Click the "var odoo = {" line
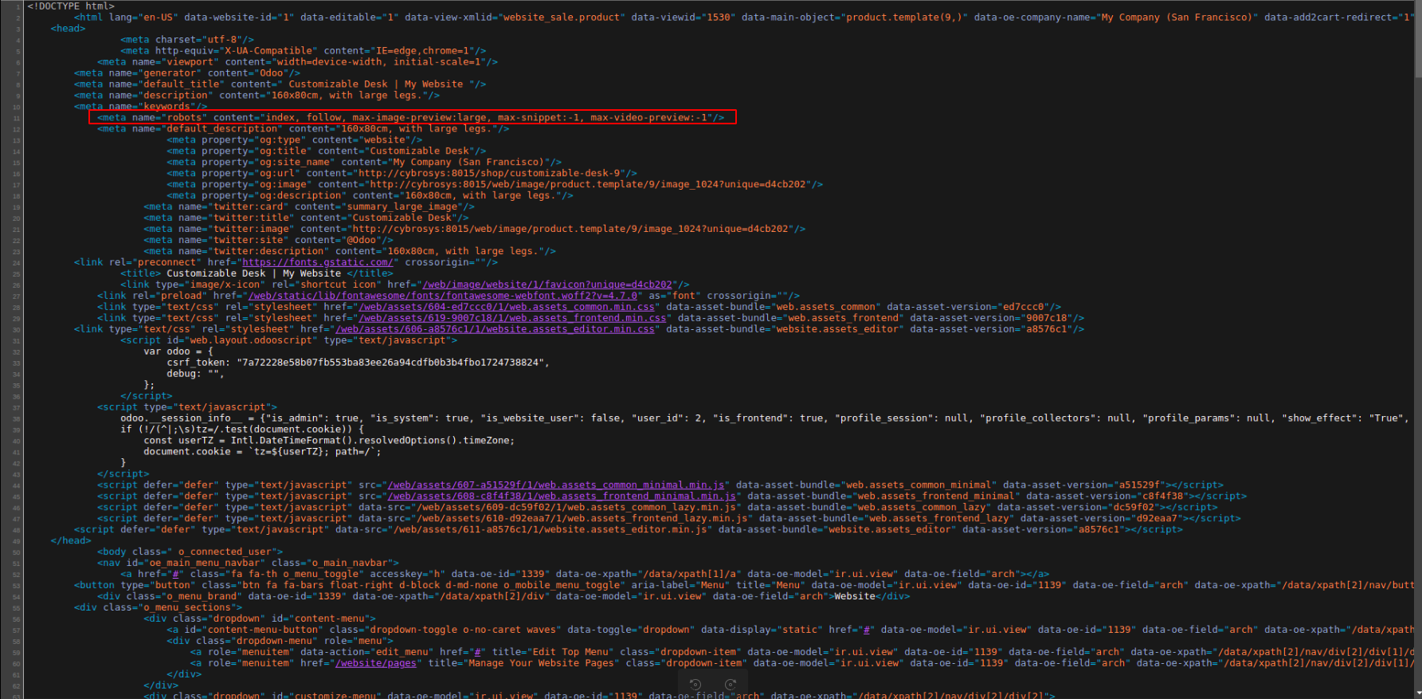The width and height of the screenshot is (1422, 699). (178, 351)
